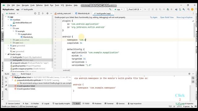Open the Build Variants side panel
This screenshot has width=198, height=111.
(2, 81)
